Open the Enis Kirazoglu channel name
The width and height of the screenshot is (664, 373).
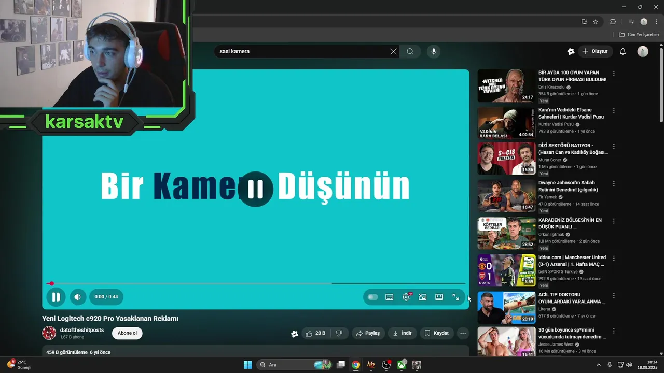point(551,87)
